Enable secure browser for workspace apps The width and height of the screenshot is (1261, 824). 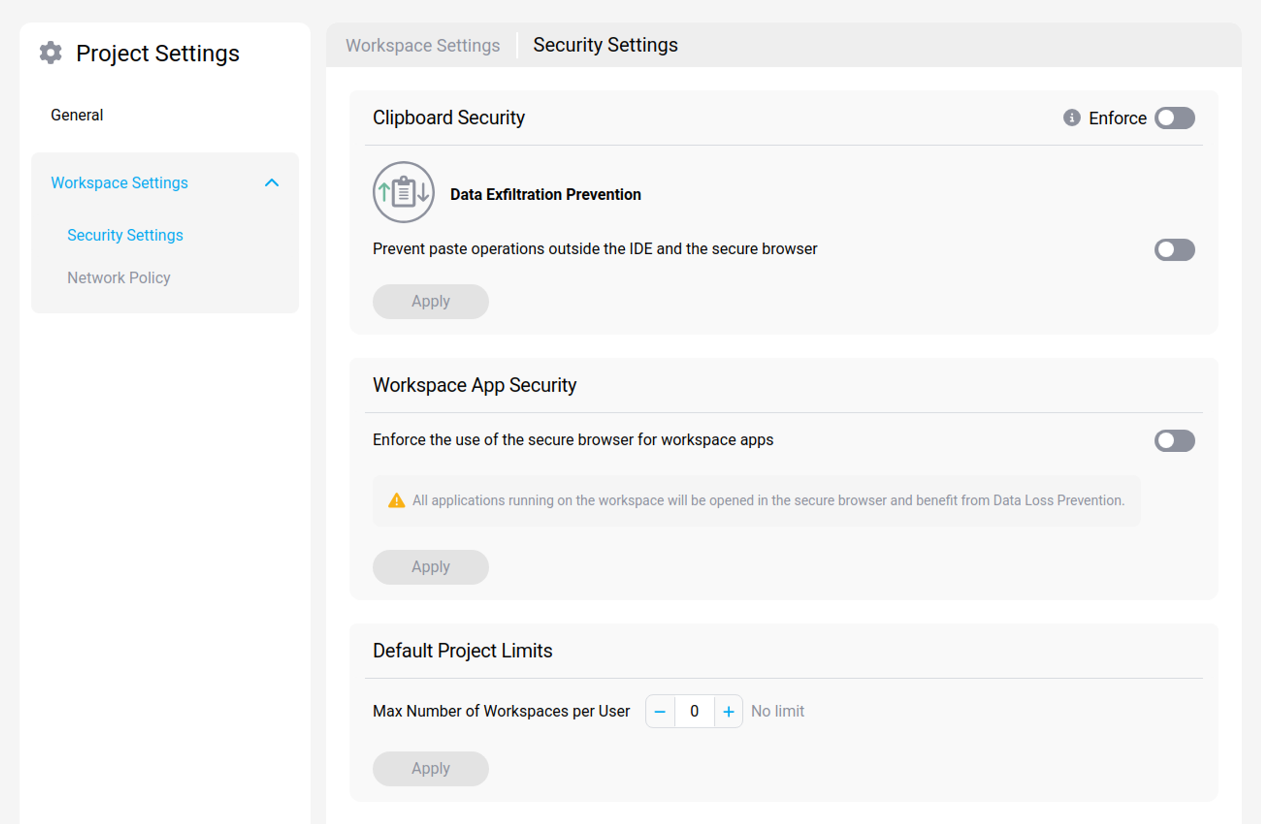tap(1174, 441)
